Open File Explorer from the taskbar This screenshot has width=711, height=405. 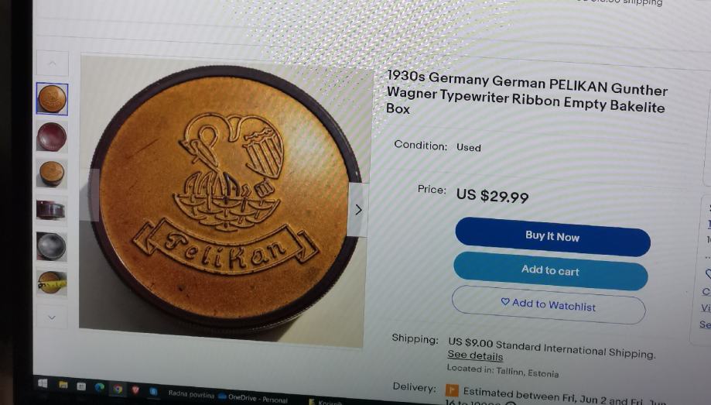[x=63, y=385]
